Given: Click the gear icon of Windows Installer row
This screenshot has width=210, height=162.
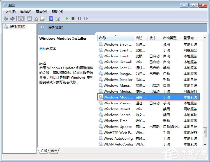Looking at the screenshot, I should point(101,79).
